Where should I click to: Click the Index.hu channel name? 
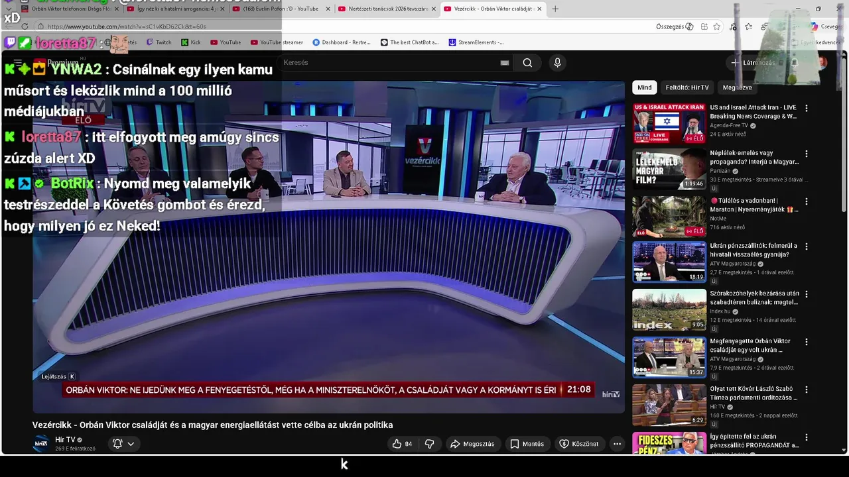pyautogui.click(x=720, y=311)
